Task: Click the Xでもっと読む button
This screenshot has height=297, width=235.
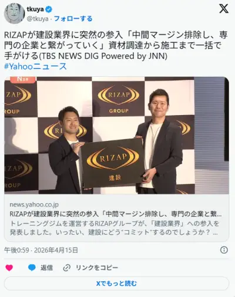Action: tap(116, 283)
